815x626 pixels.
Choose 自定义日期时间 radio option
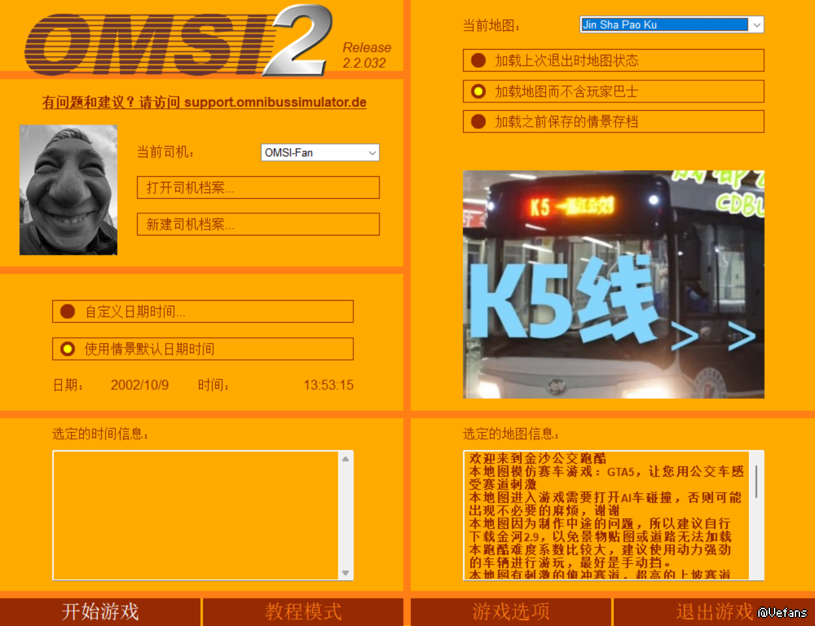(x=203, y=312)
